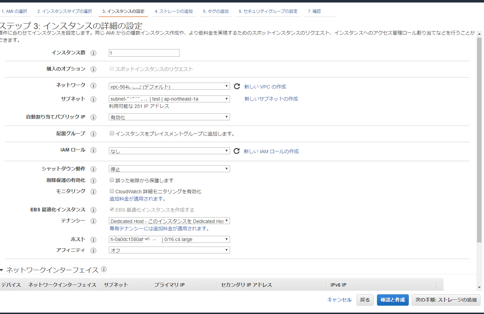Image resolution: width=484 pixels, height=314 pixels.
Task: Open the 自動割り当てパブリック IP dropdown
Action: pyautogui.click(x=169, y=117)
